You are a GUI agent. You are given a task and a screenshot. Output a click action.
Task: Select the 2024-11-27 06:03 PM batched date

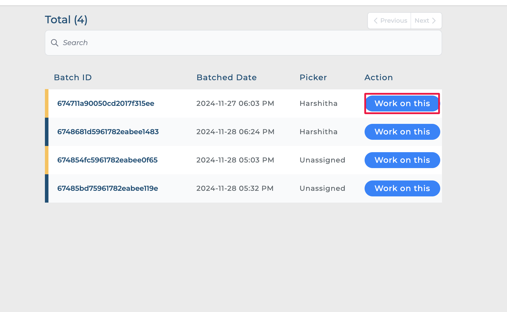coord(235,104)
